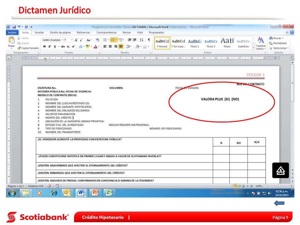300x225 pixels.
Task: Click the decrease indent icon
Action: coord(129,40)
